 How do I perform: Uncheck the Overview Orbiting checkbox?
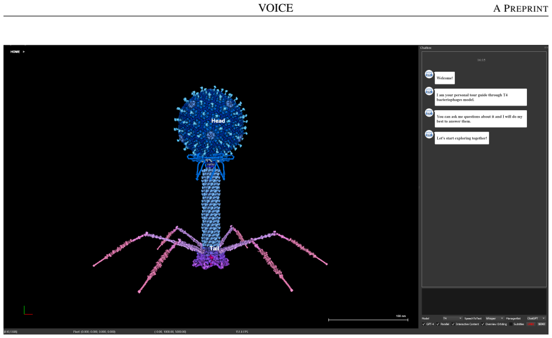coord(483,324)
